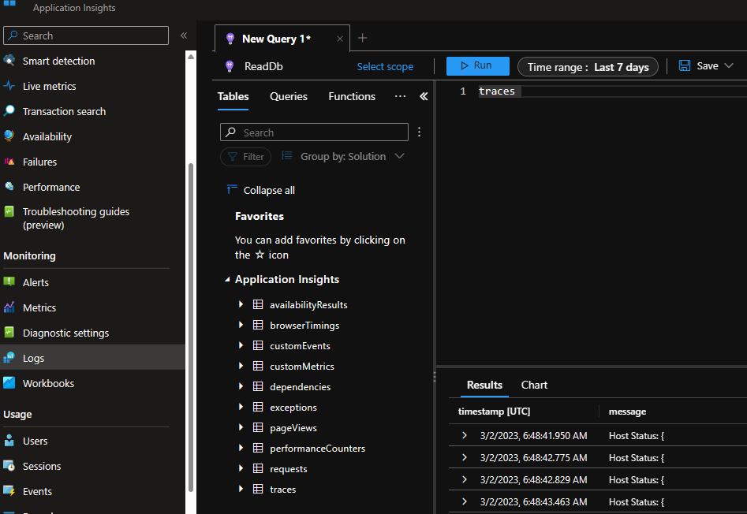
Task: Switch to the Chart tab
Action: pos(534,385)
